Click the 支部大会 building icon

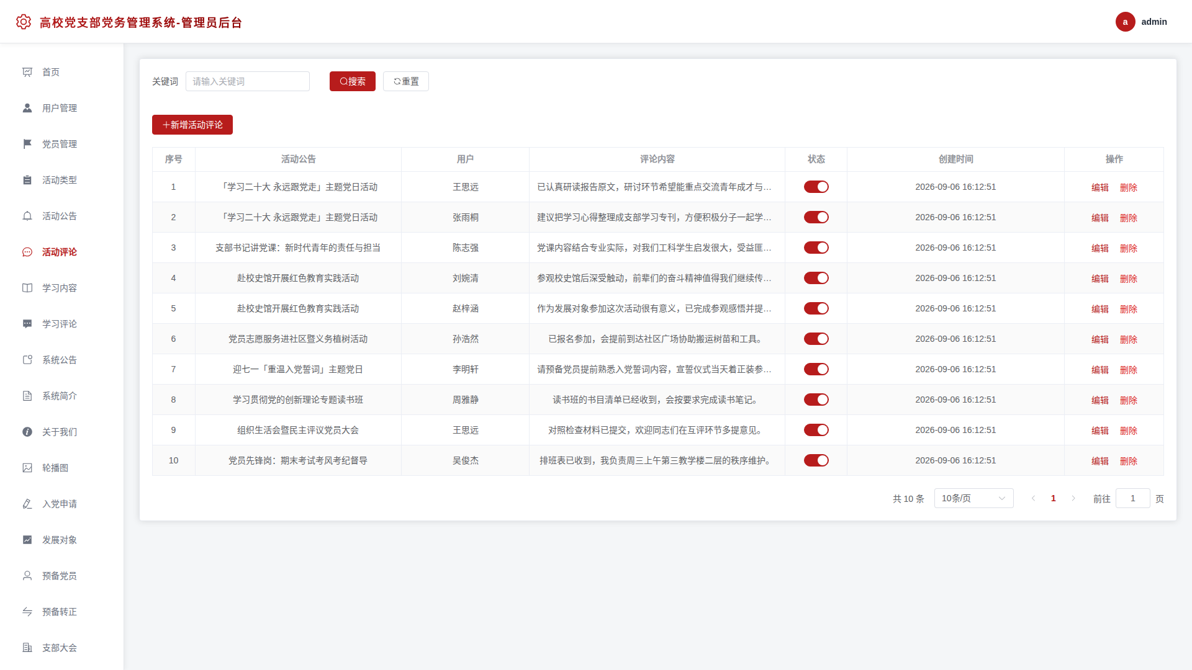tap(27, 648)
